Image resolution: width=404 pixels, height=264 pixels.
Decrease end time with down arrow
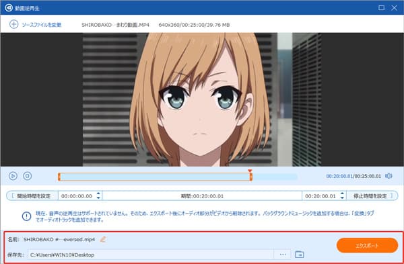(342, 197)
